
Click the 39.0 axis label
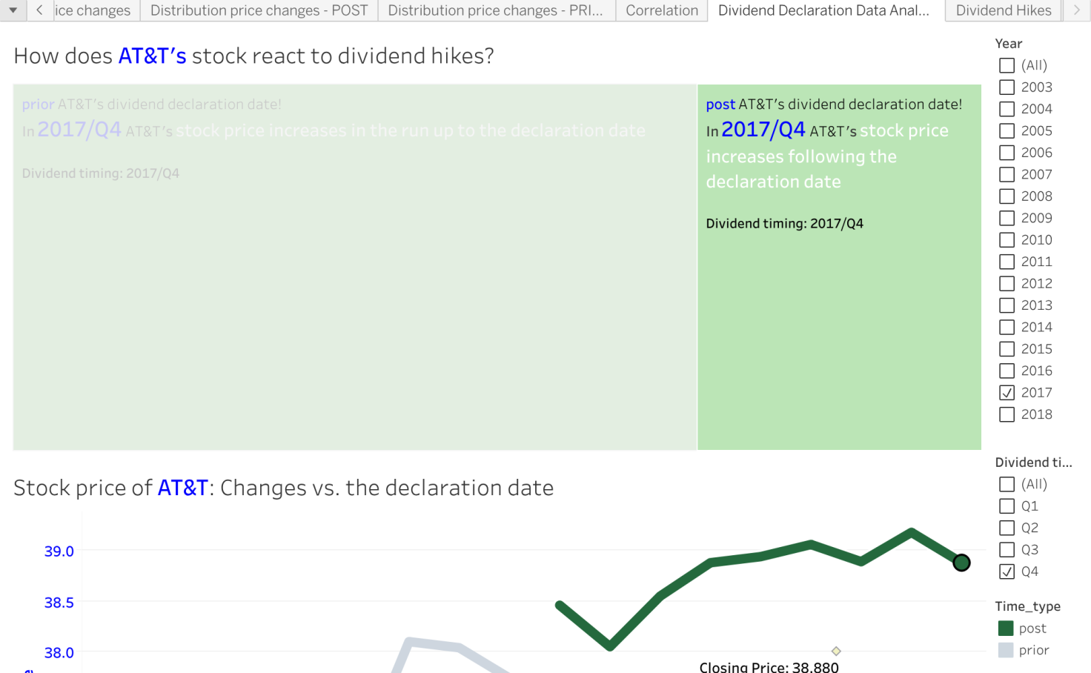pos(59,551)
